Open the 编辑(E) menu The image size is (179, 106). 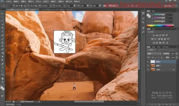point(16,2)
